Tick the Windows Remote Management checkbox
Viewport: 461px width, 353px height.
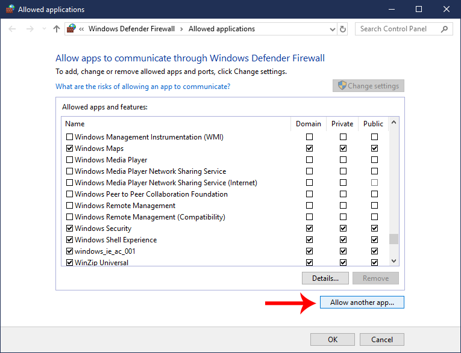pyautogui.click(x=69, y=206)
